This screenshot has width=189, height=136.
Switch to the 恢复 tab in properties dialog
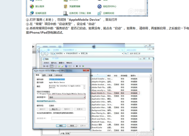click(51, 75)
